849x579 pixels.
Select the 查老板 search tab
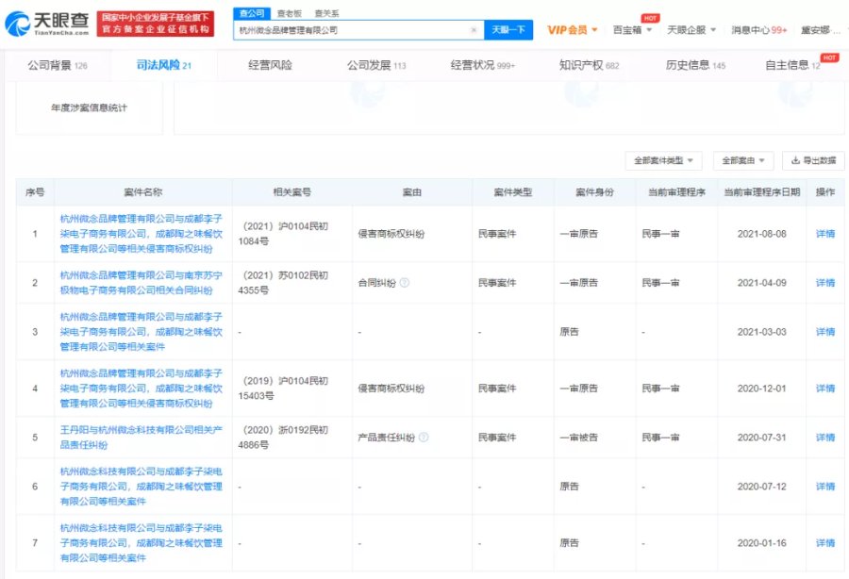coord(291,14)
